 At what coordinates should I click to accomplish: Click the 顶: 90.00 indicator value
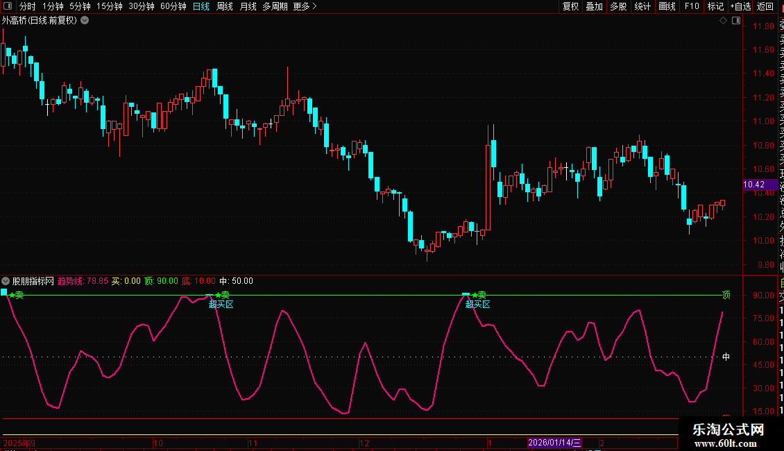coord(161,281)
